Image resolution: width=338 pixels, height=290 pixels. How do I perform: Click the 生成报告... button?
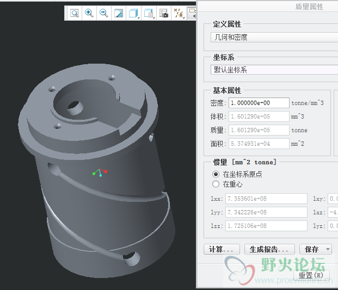pyautogui.click(x=269, y=249)
